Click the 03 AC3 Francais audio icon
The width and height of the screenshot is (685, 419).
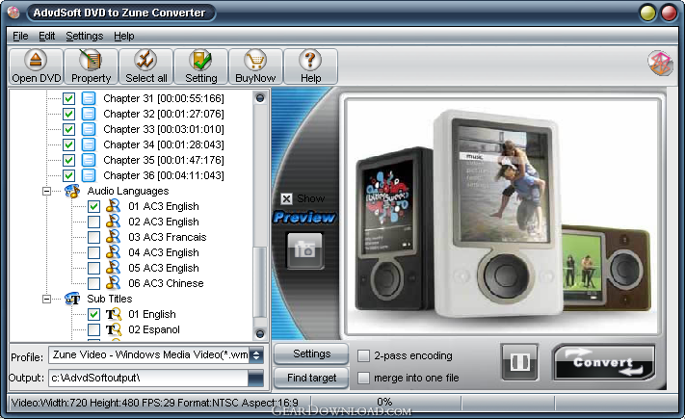point(113,237)
